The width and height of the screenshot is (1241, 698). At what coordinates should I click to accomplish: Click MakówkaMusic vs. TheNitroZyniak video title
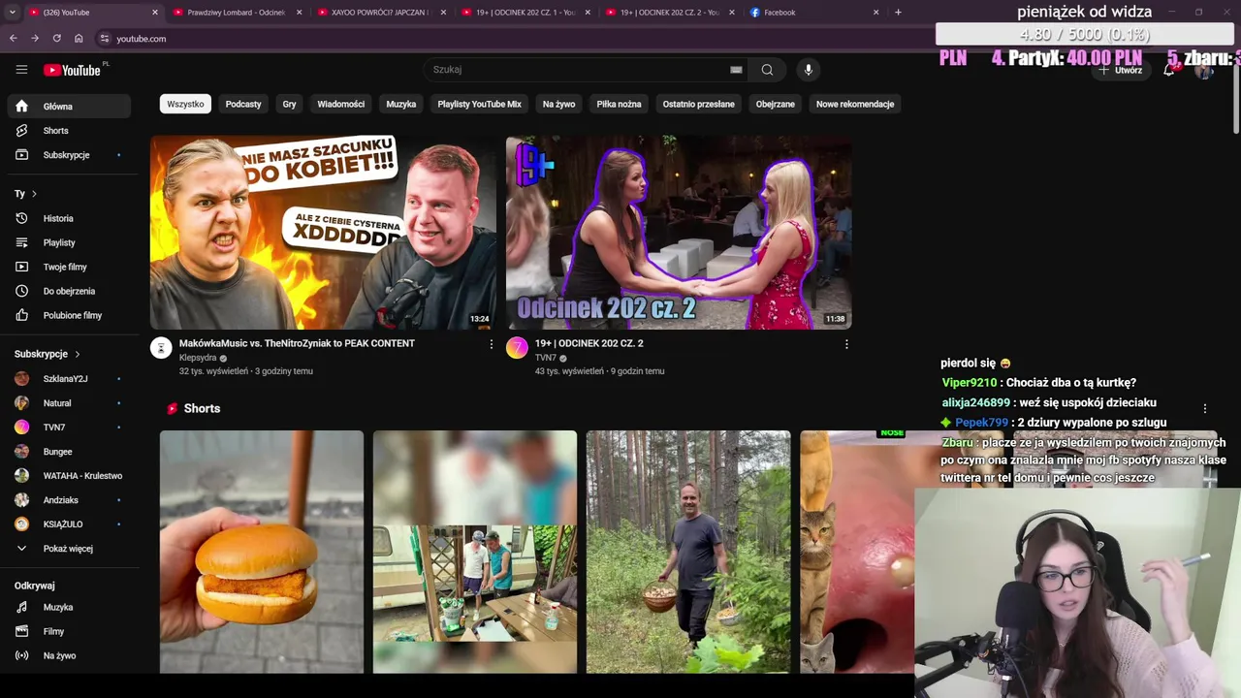coord(297,343)
